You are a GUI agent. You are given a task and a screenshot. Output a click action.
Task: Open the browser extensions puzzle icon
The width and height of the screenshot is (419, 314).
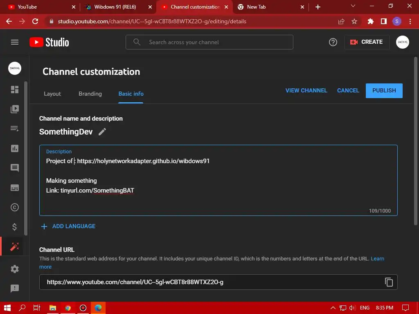[x=370, y=21]
